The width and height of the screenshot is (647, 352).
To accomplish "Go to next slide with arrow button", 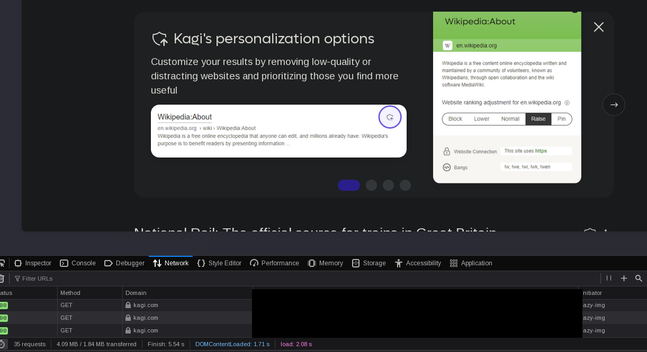I will click(614, 105).
